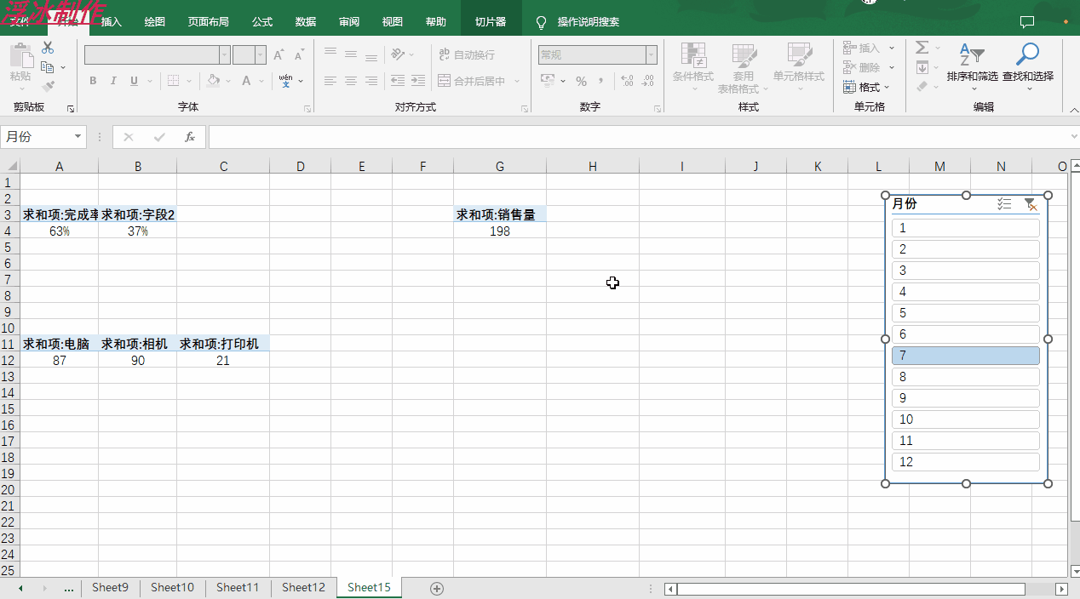Click the Orientation text angle icon

pyautogui.click(x=398, y=54)
